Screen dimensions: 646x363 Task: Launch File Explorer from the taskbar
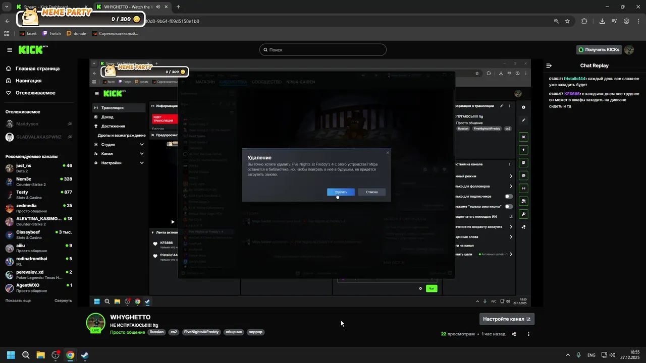pyautogui.click(x=40, y=355)
